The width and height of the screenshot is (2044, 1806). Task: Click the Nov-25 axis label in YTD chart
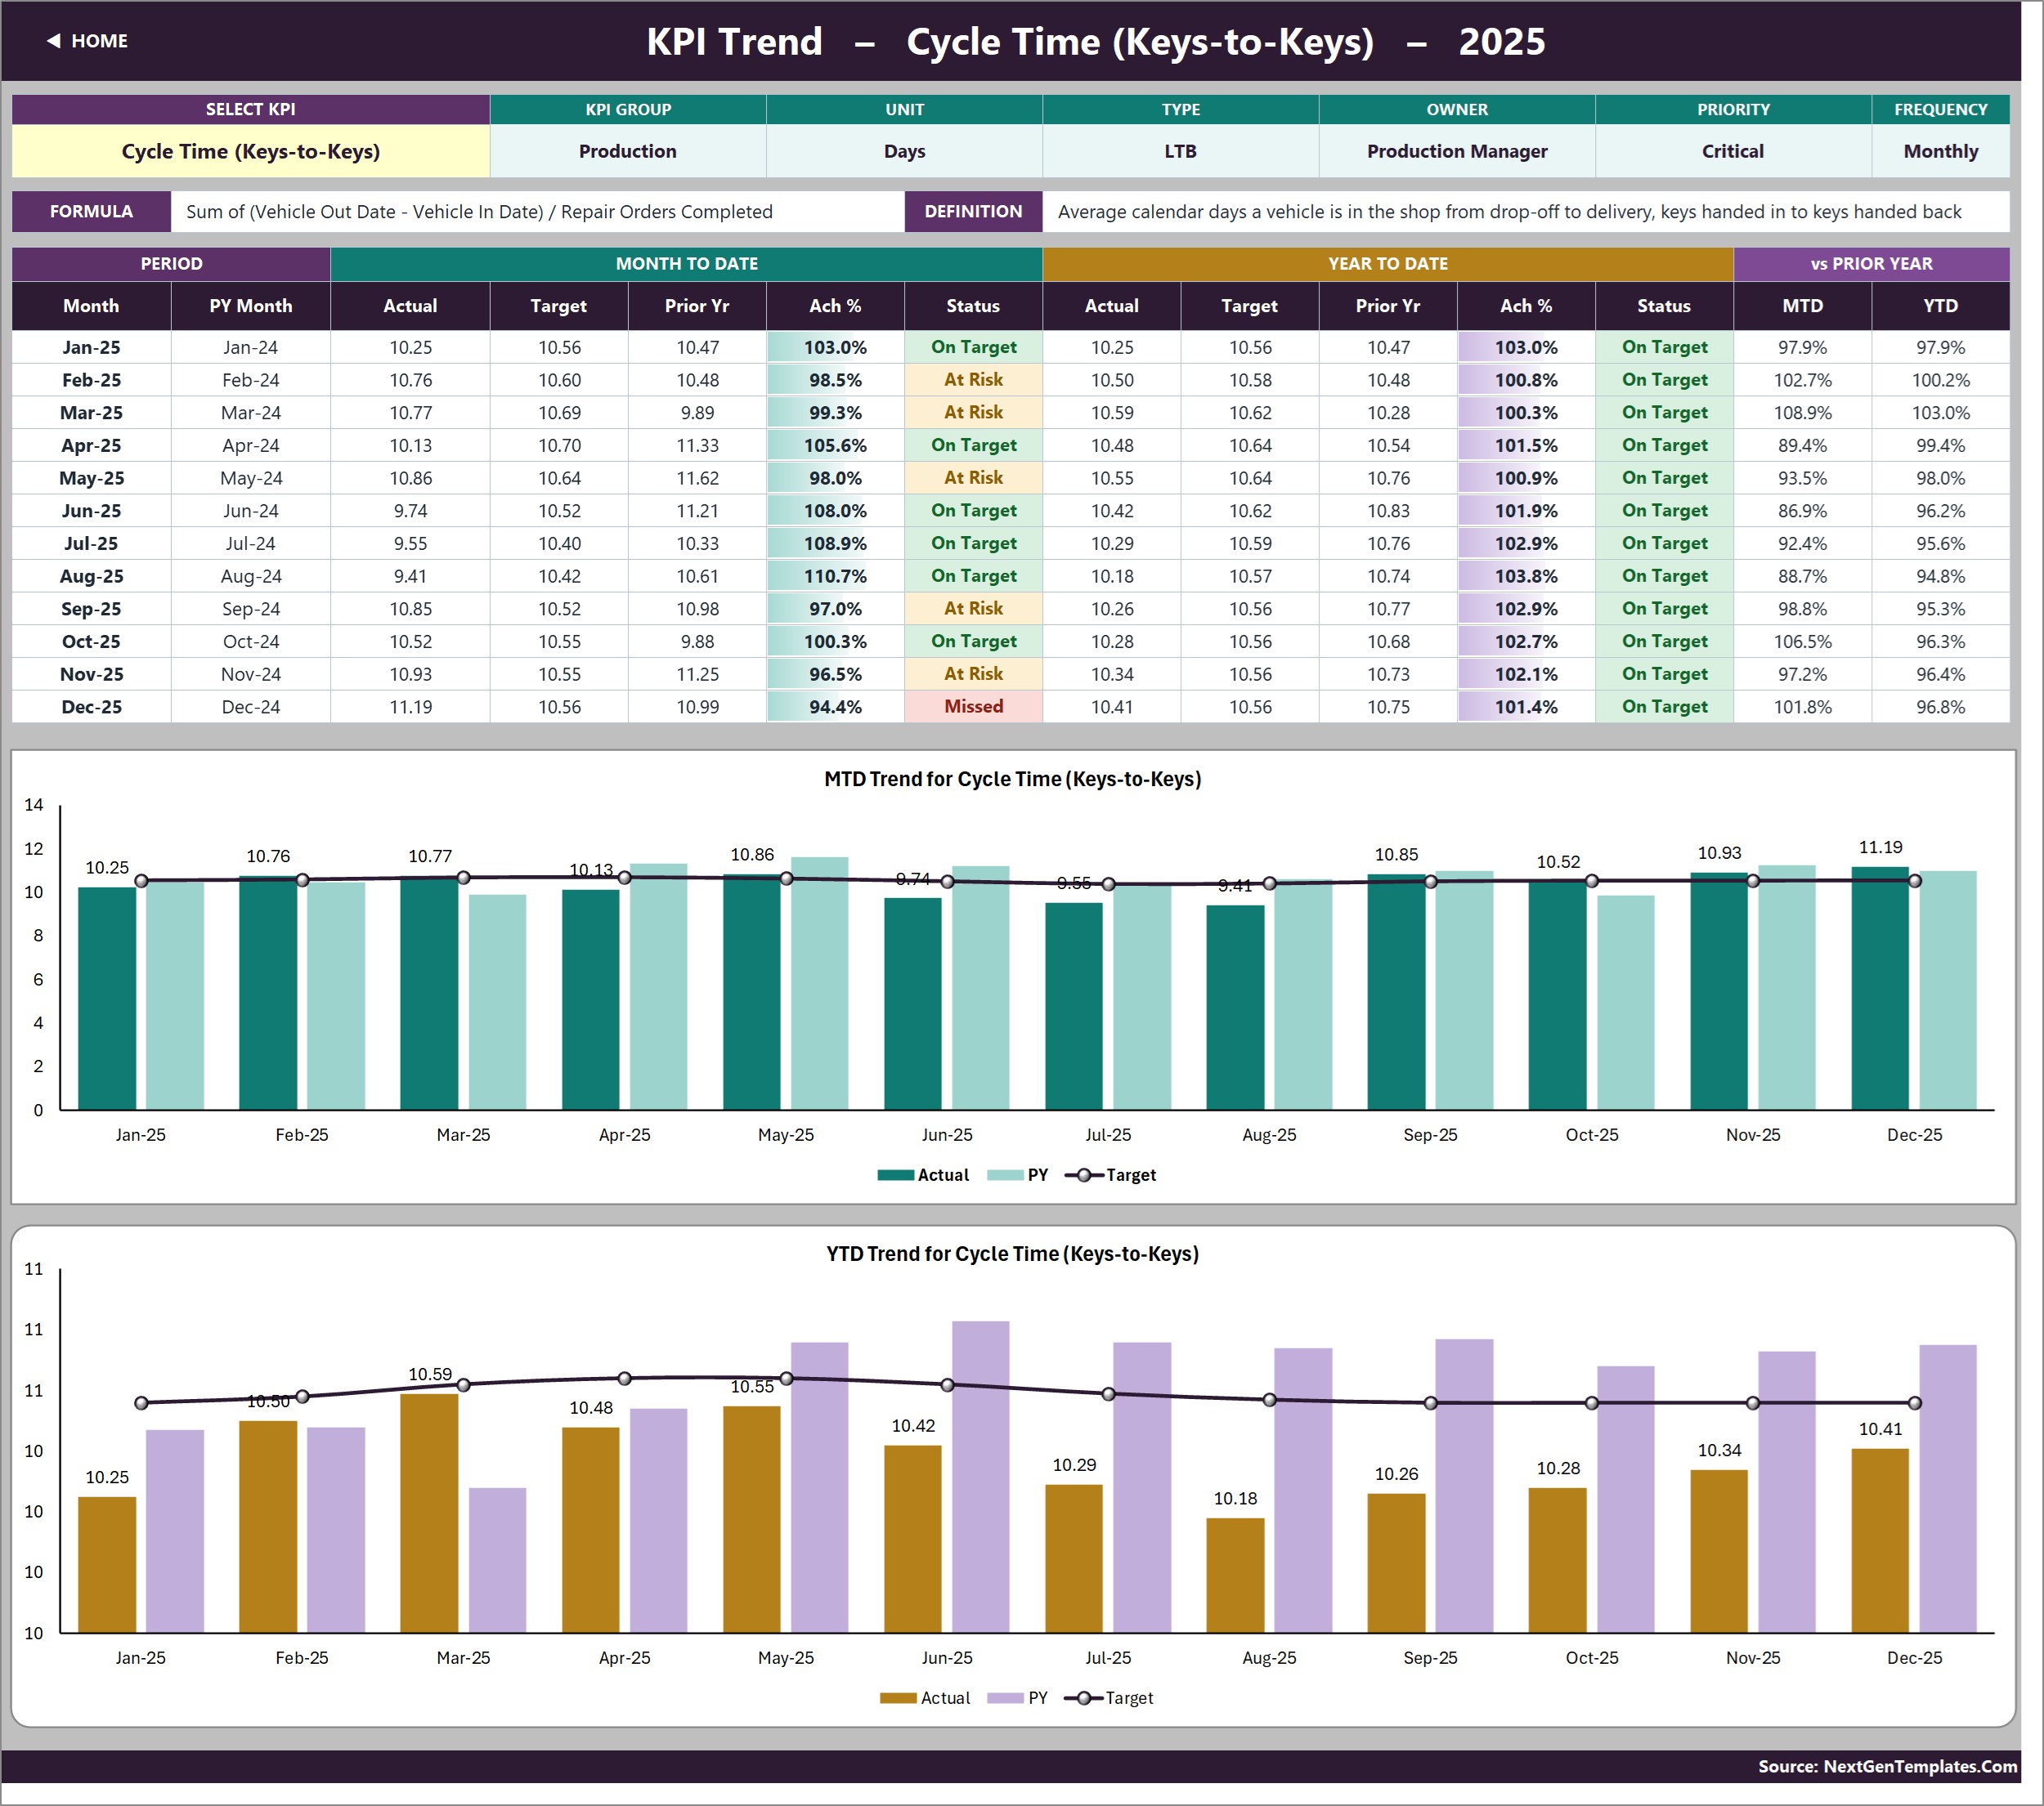tap(1752, 1657)
